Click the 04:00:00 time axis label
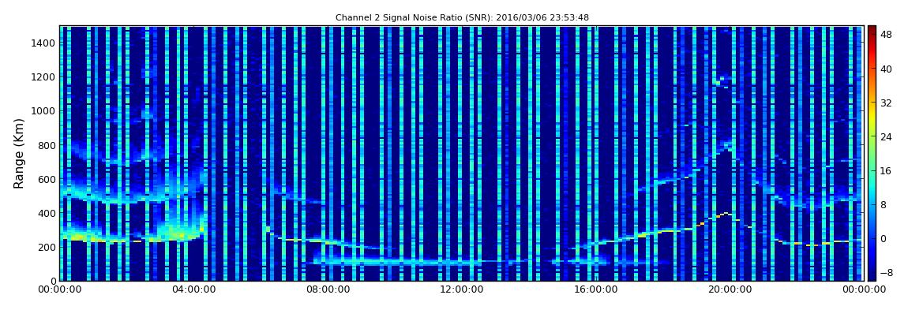 click(193, 290)
